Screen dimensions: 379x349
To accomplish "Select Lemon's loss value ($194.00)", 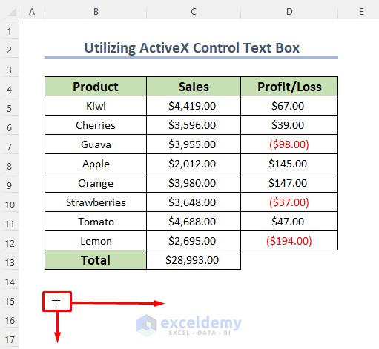I will pyautogui.click(x=289, y=241).
